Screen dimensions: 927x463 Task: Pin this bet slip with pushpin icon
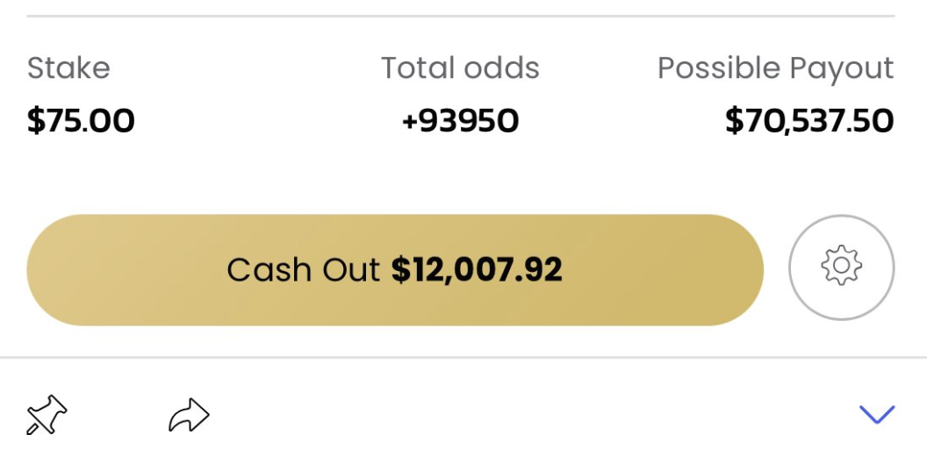pos(47,415)
